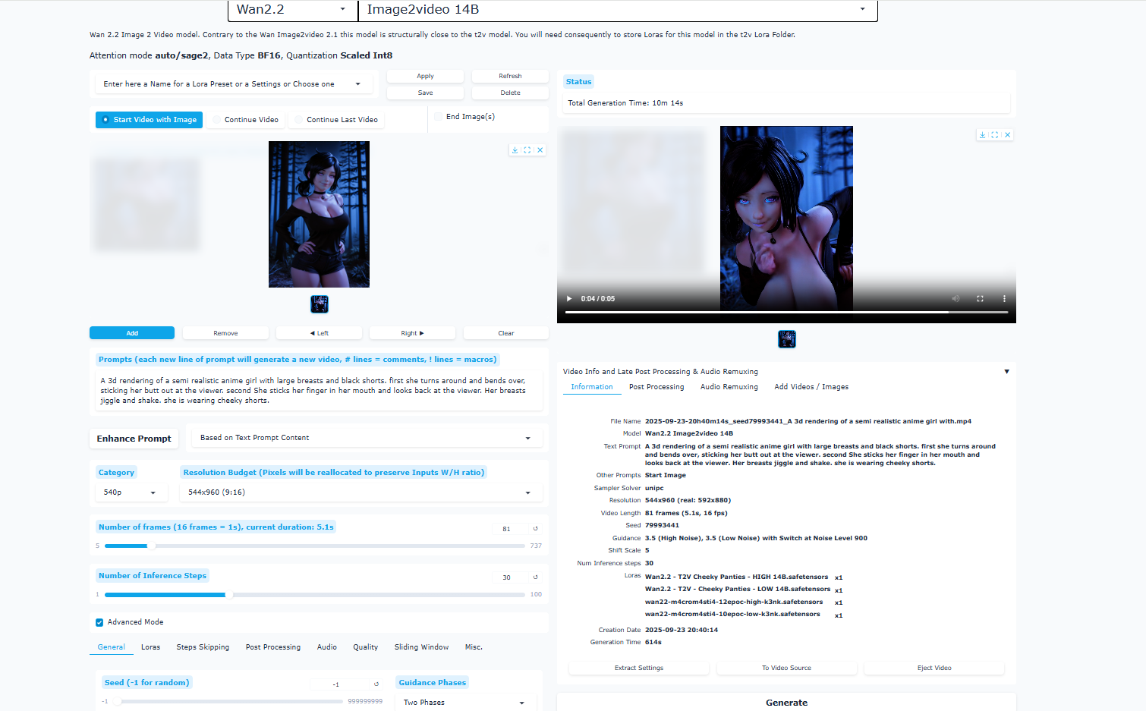Toggle the Advanced Mode checkbox
1146x711 pixels.
coord(99,622)
